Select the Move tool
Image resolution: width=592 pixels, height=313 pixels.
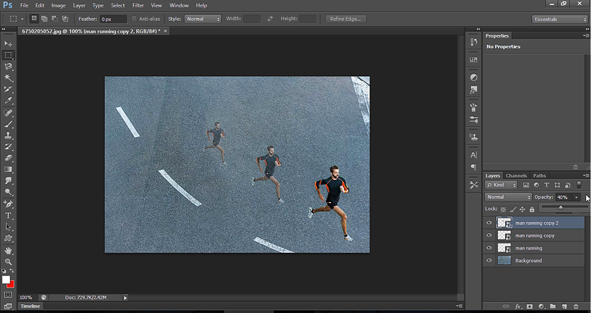pyautogui.click(x=8, y=43)
